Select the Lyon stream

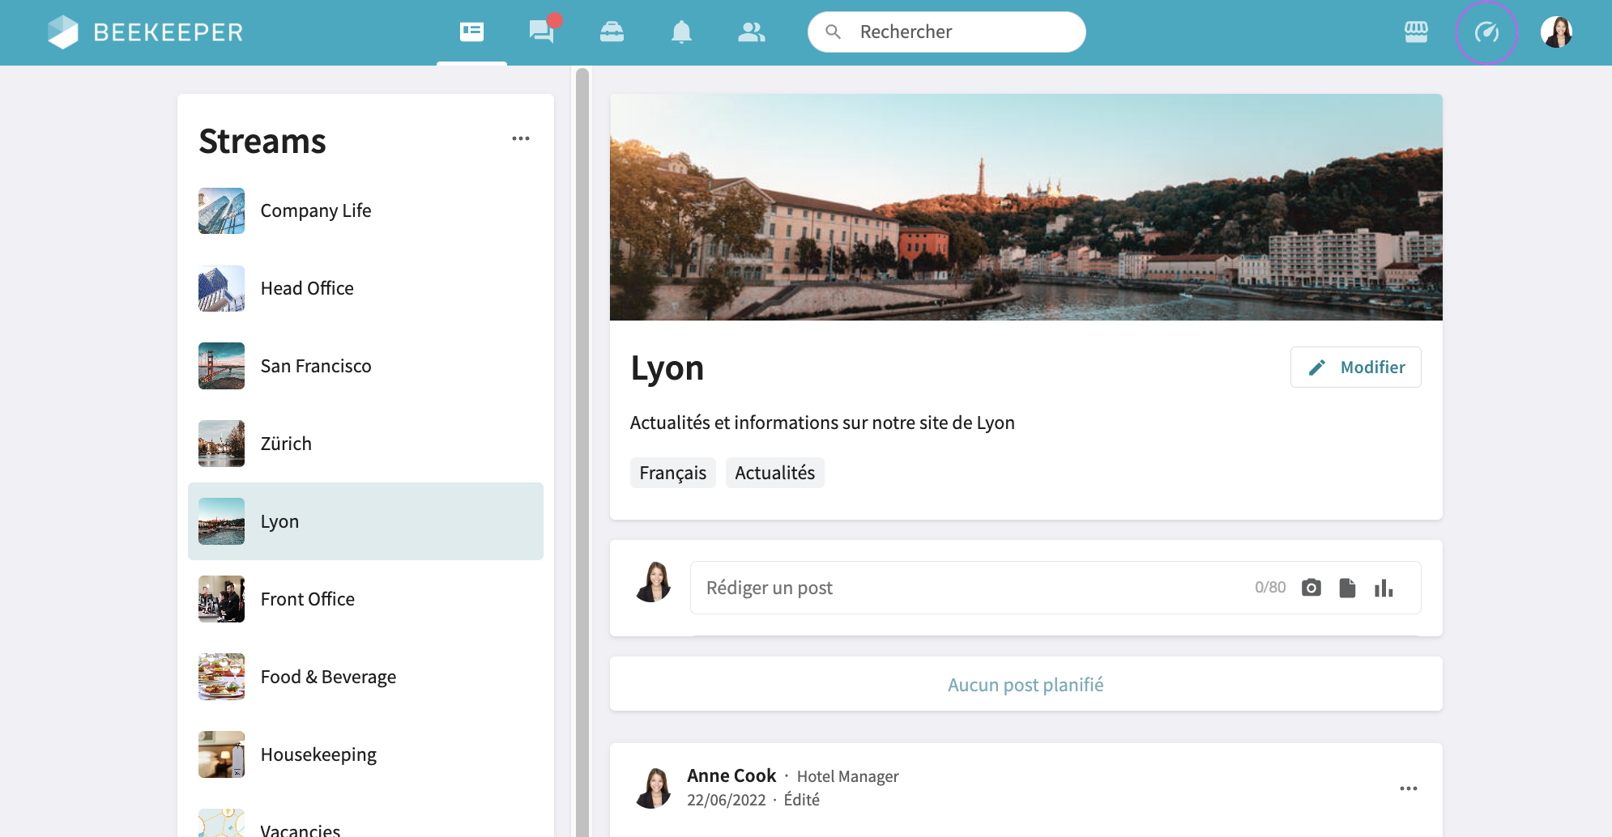coord(365,521)
